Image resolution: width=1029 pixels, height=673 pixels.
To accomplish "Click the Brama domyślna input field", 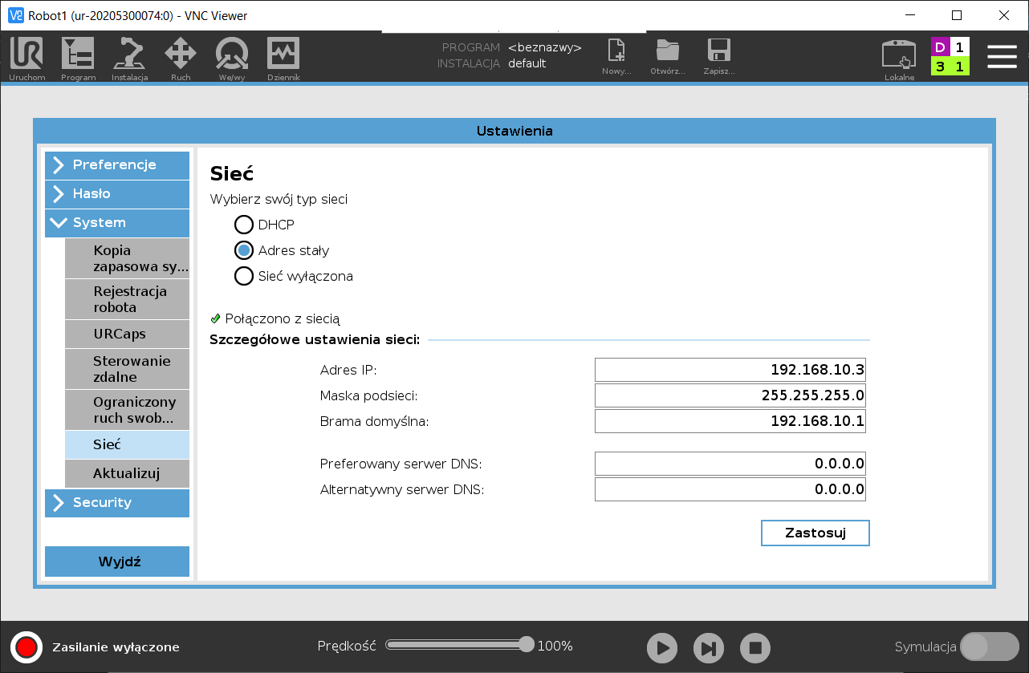I will tap(730, 421).
